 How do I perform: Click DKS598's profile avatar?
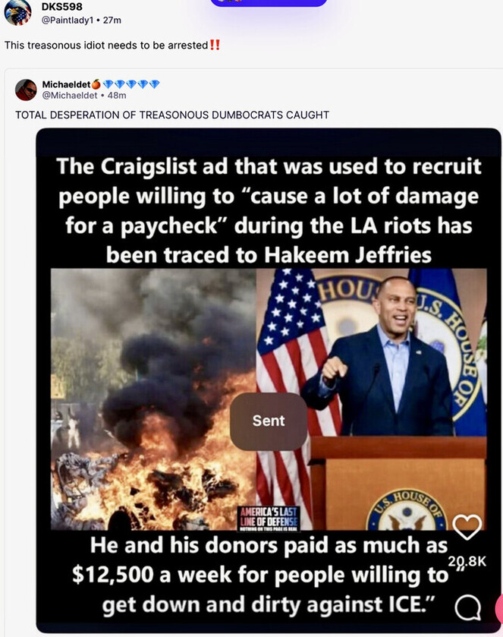pyautogui.click(x=17, y=11)
